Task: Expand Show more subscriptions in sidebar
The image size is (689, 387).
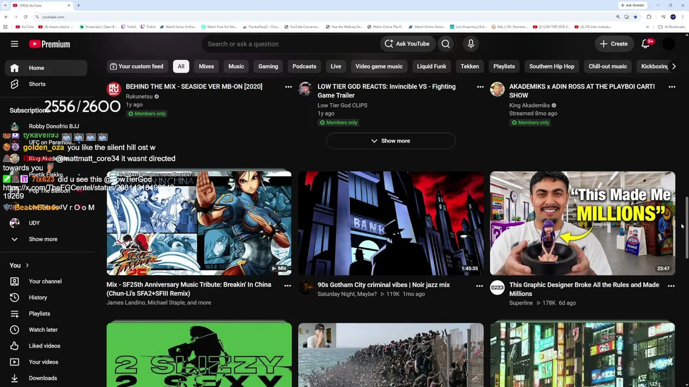Action: [46, 239]
